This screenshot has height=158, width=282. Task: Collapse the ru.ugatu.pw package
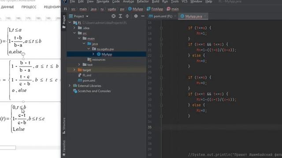89,49
